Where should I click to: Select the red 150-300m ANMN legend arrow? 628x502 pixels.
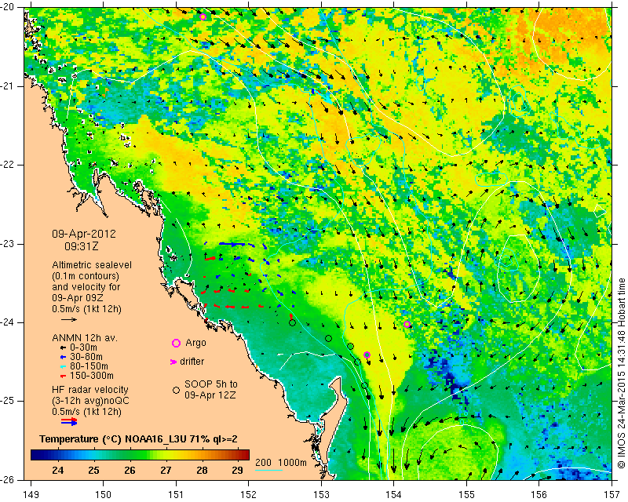63,376
